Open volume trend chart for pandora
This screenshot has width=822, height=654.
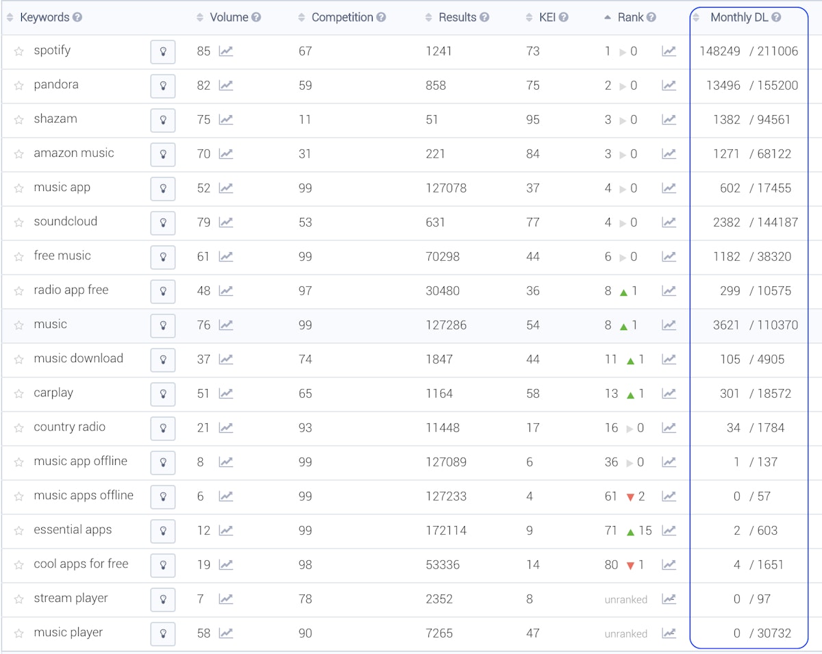225,86
